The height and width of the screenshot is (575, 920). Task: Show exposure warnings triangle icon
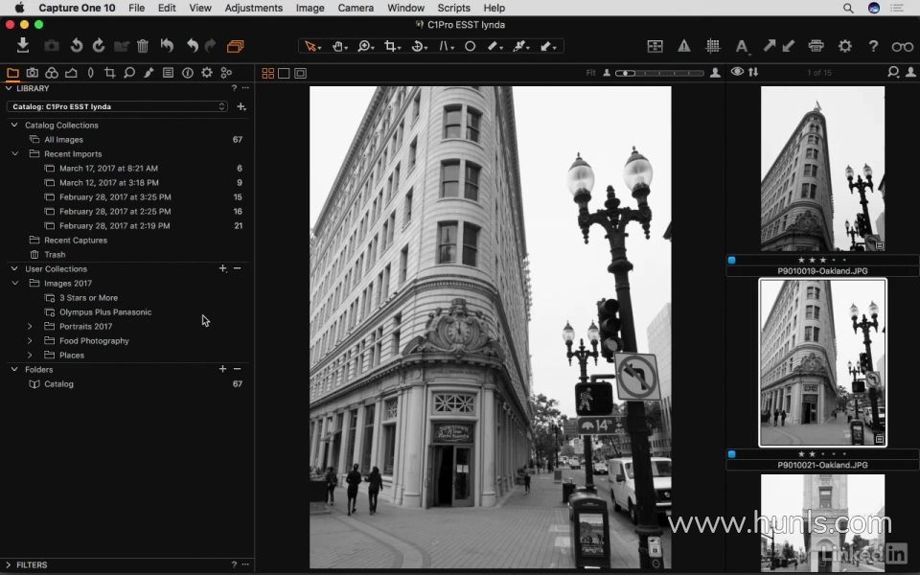pos(684,45)
